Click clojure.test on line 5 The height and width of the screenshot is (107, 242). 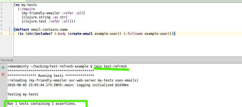click(x=35, y=21)
